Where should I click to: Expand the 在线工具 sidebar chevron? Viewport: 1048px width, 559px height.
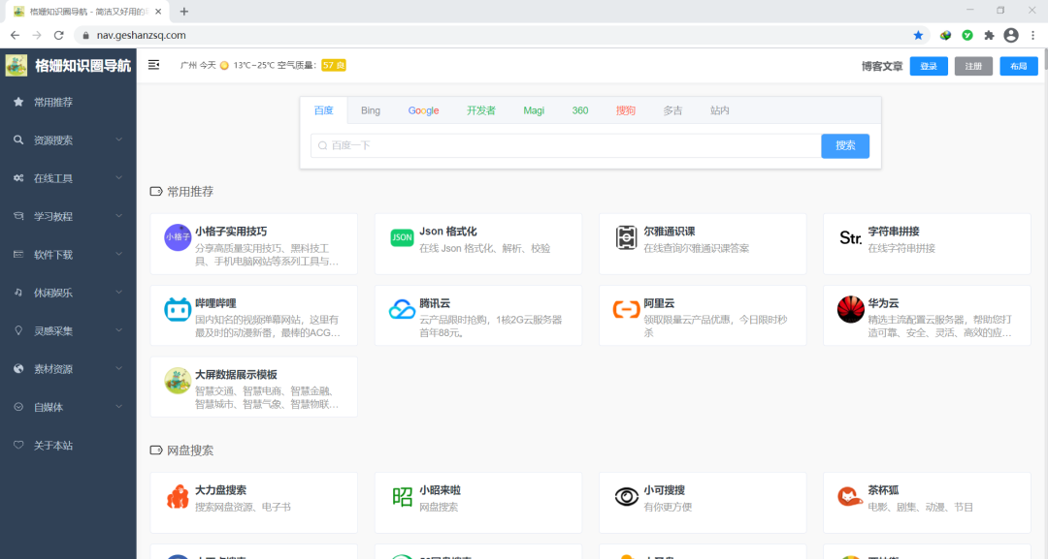point(119,177)
